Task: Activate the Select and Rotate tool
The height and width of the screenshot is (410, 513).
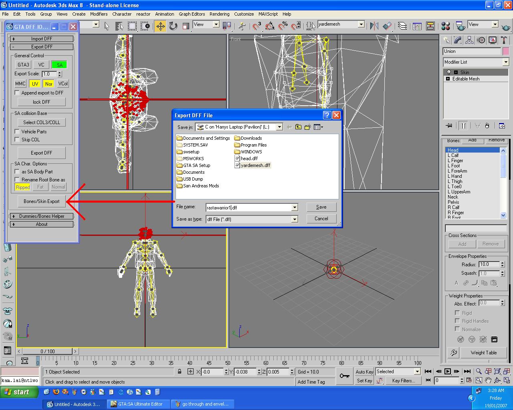Action: [x=173, y=26]
